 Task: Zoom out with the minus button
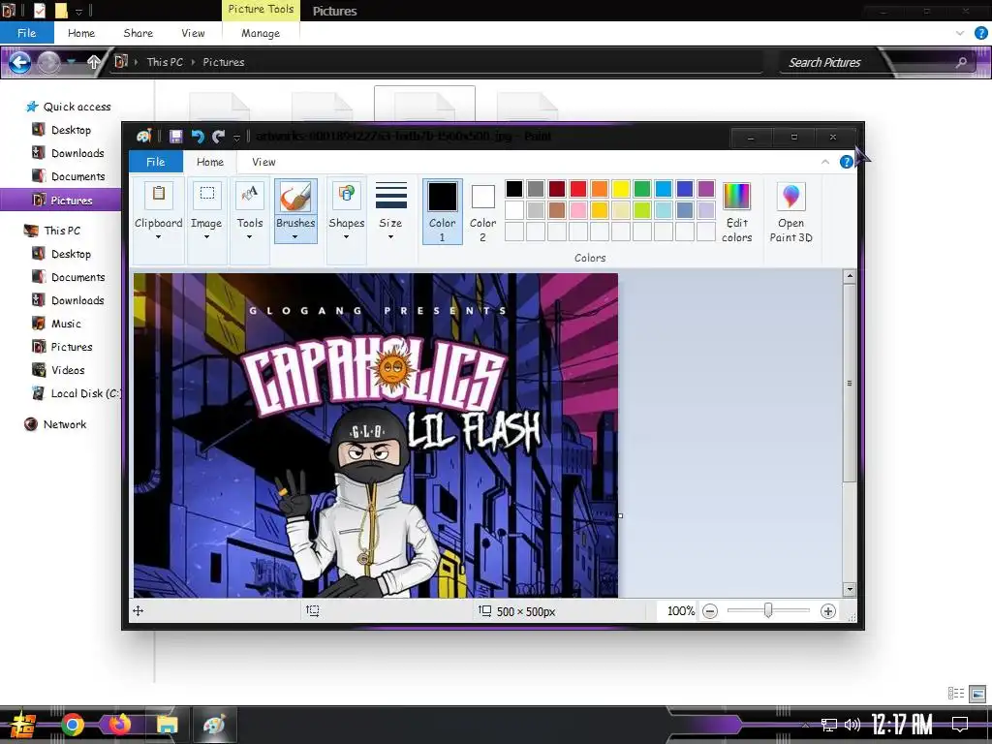[x=710, y=611]
